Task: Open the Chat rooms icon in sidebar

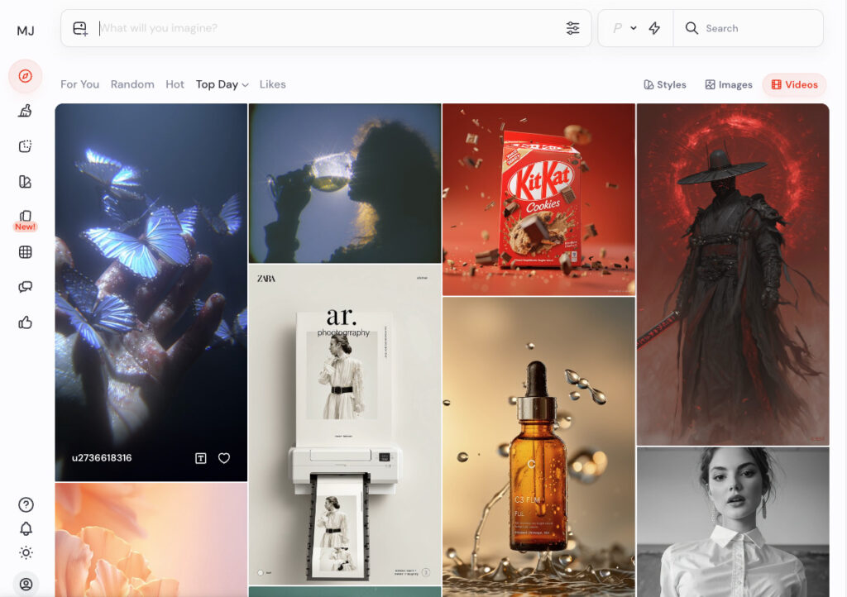Action: click(x=26, y=286)
